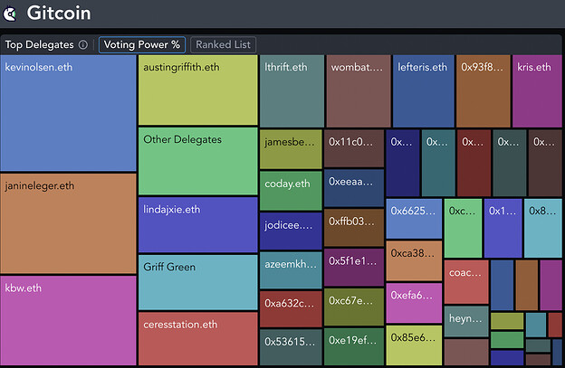
Task: Select the coday.eth block
Action: (291, 191)
